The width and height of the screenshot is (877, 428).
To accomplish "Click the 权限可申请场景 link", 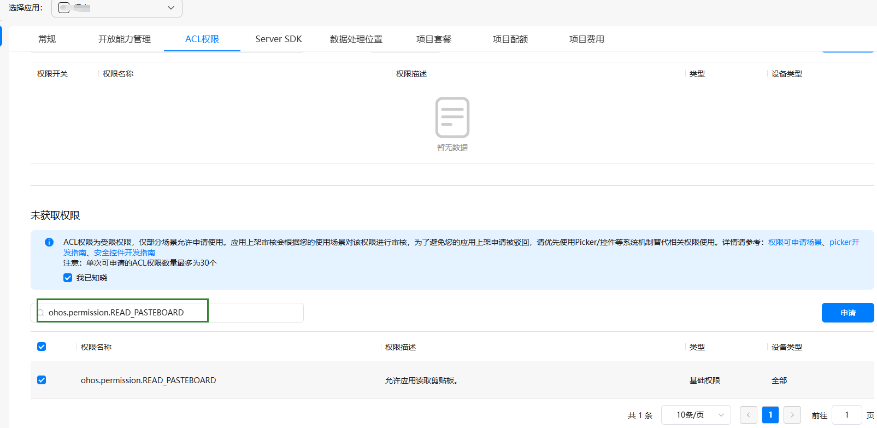I will 795,242.
